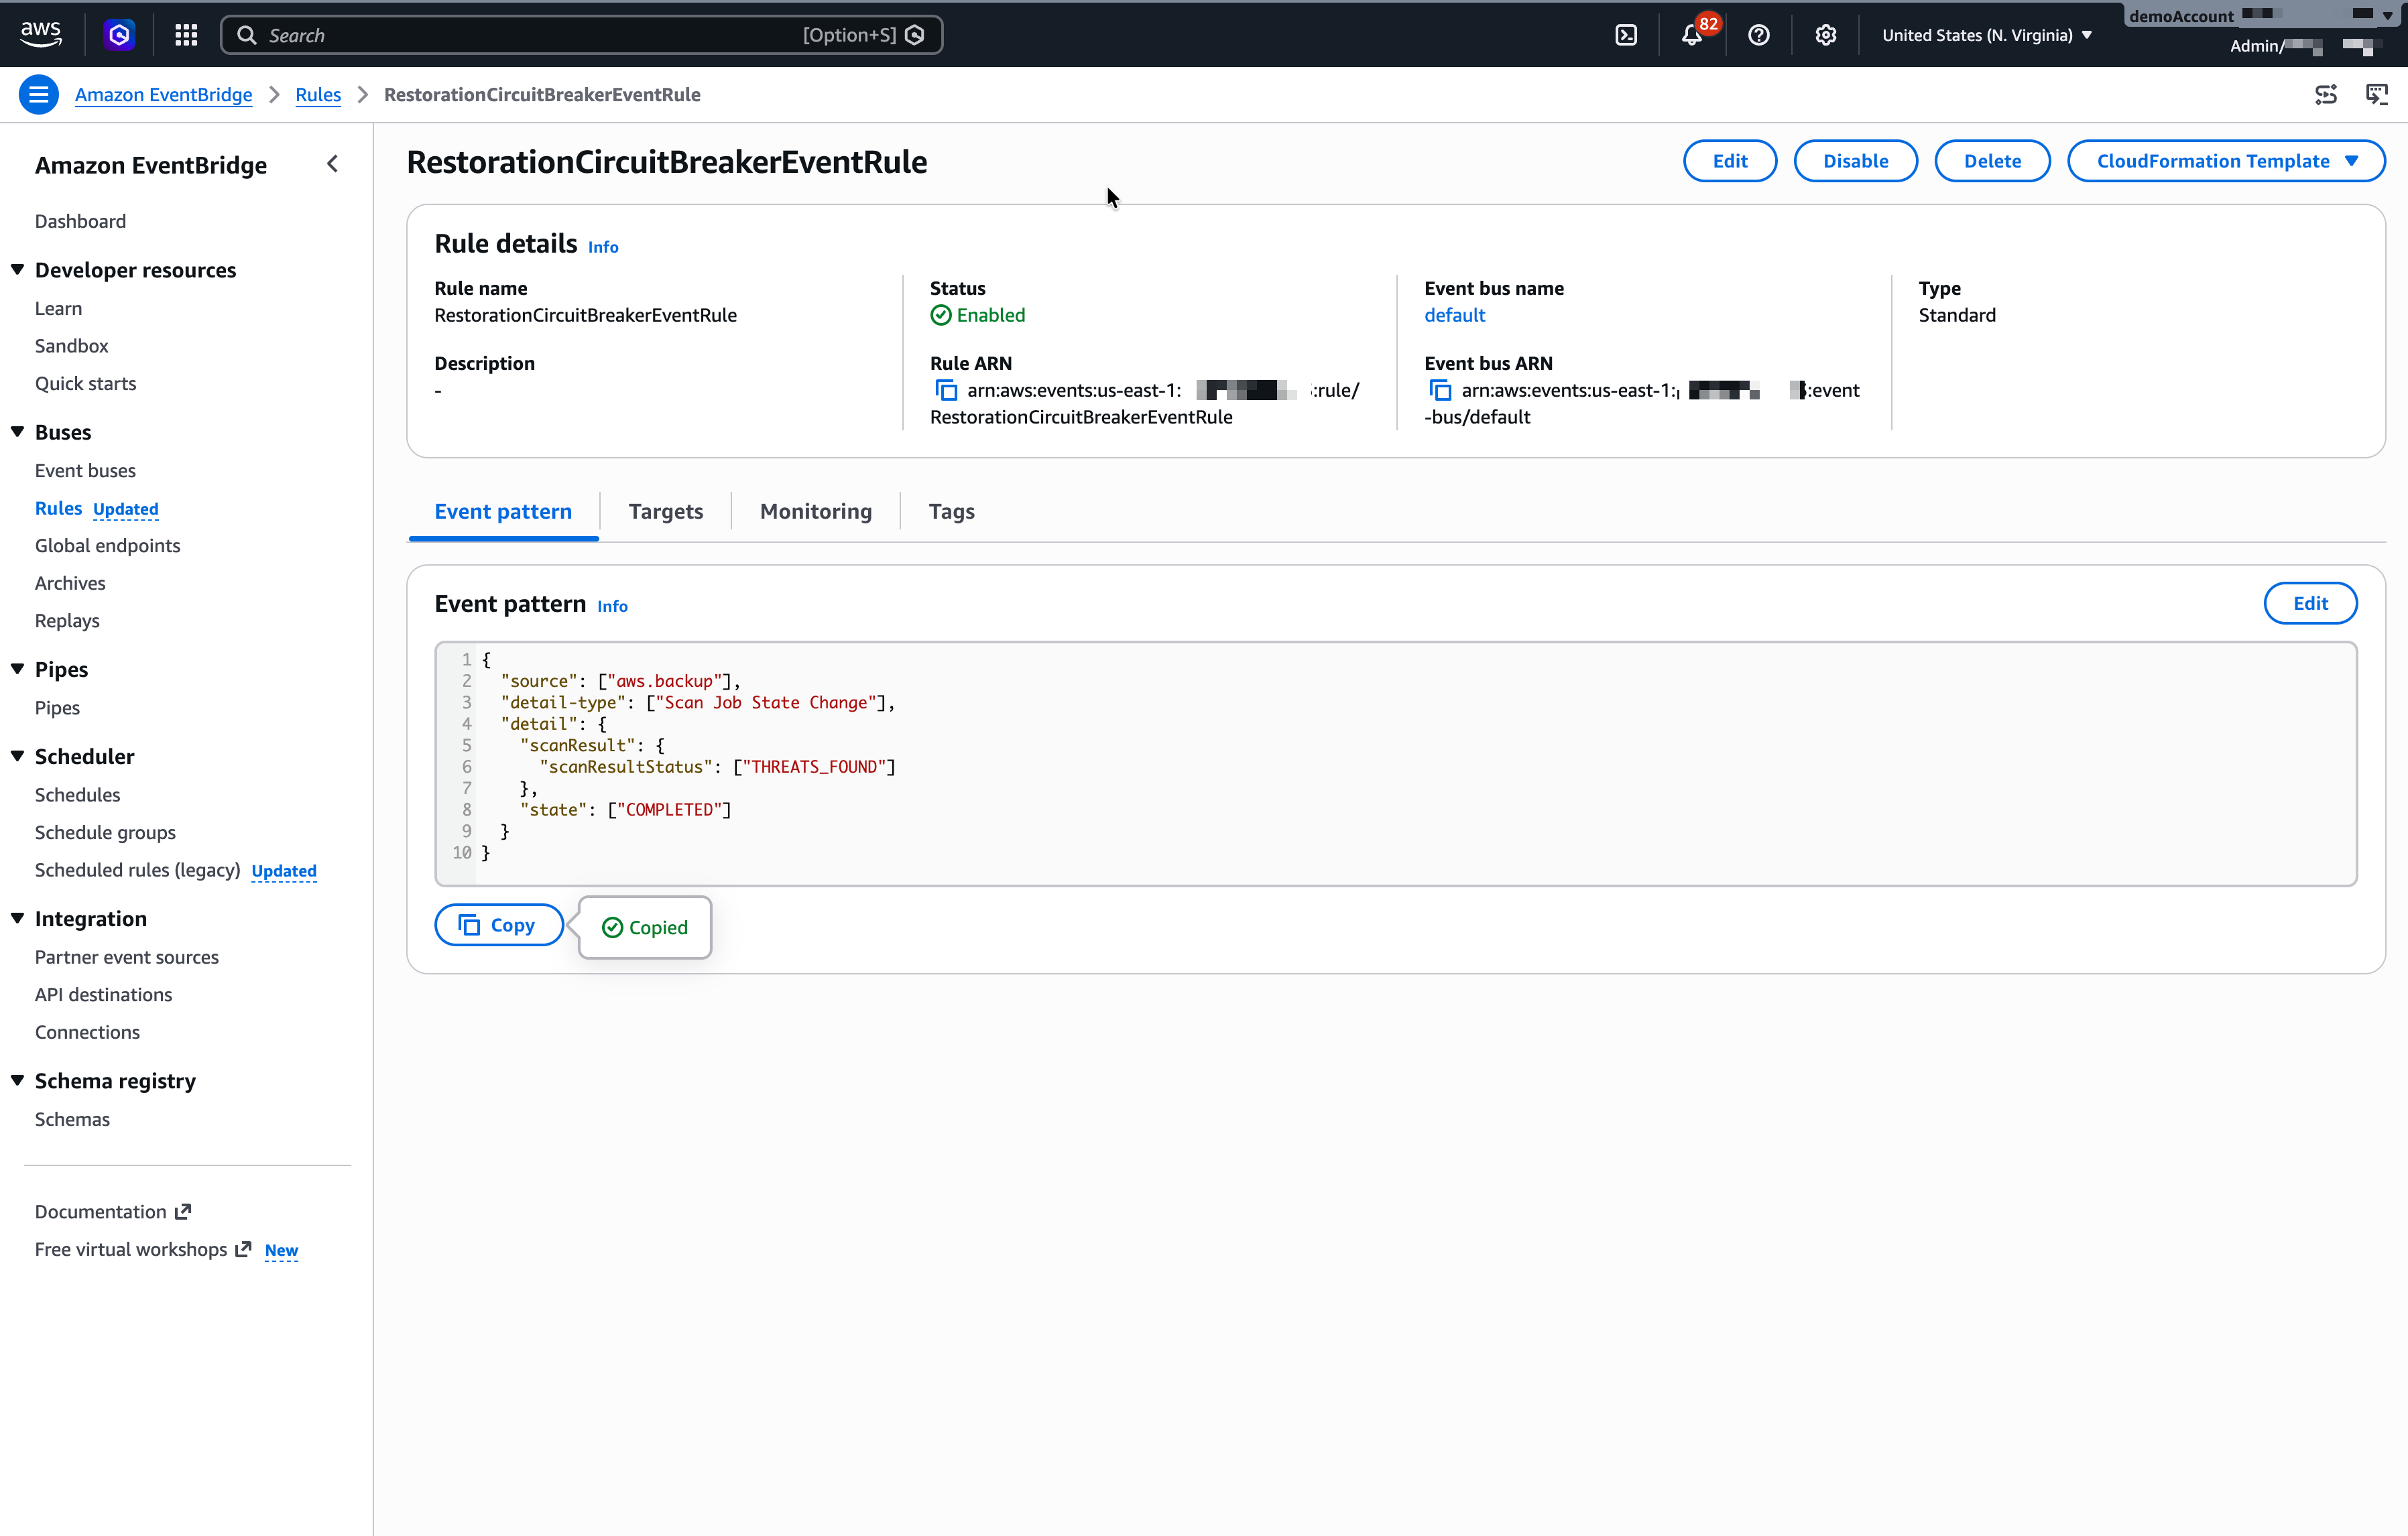Open the default event bus link

1454,316
